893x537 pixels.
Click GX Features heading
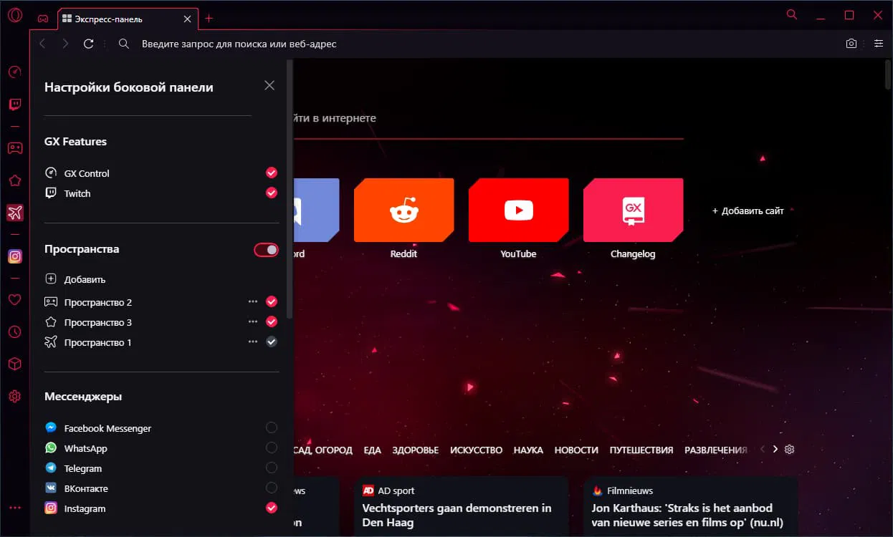[x=75, y=142]
